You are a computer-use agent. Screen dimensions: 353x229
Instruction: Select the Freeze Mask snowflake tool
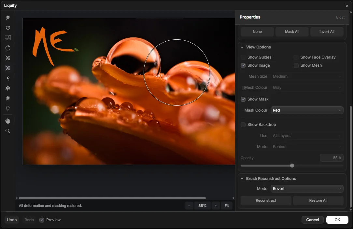pos(8,88)
